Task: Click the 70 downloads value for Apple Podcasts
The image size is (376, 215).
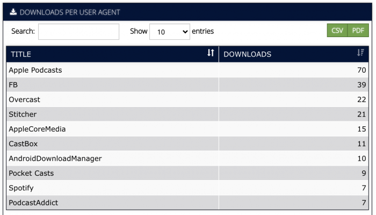Action: 361,70
